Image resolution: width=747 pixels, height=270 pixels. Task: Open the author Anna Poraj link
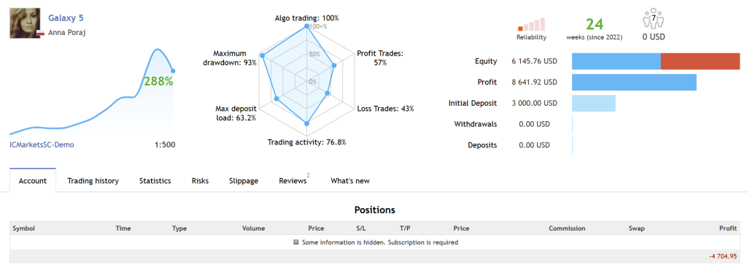click(x=66, y=33)
